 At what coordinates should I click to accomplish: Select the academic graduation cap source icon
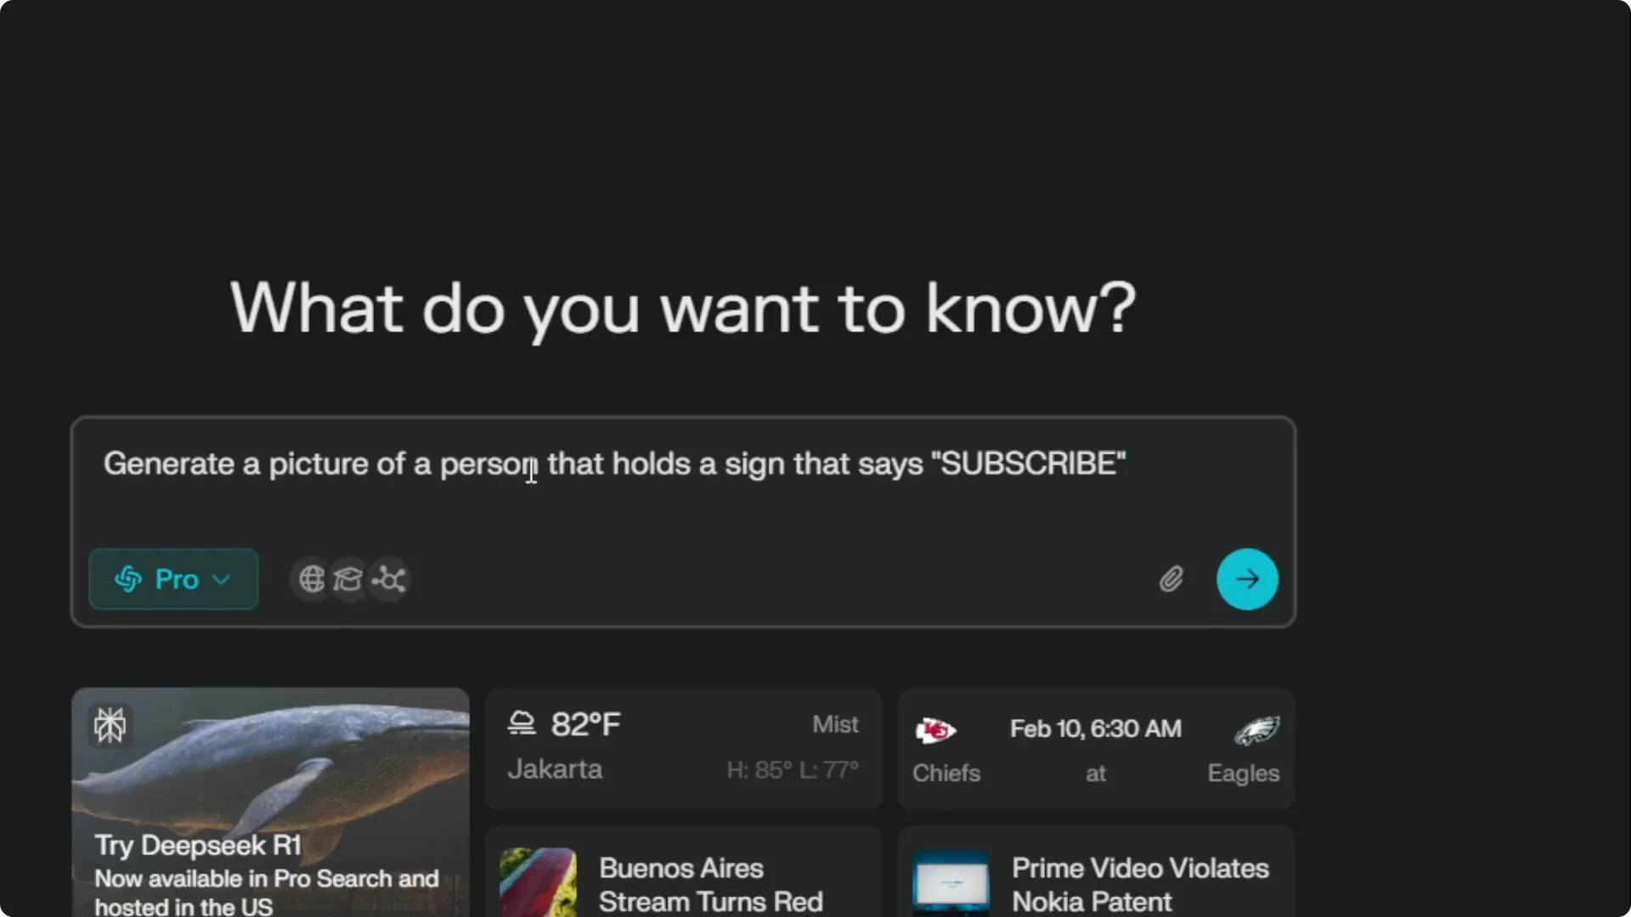point(348,579)
